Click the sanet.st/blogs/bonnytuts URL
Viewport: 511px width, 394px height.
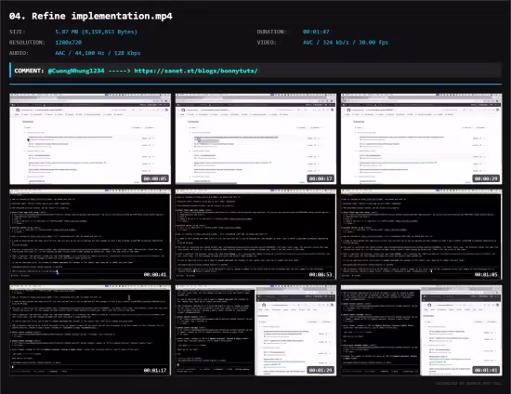tap(196, 71)
